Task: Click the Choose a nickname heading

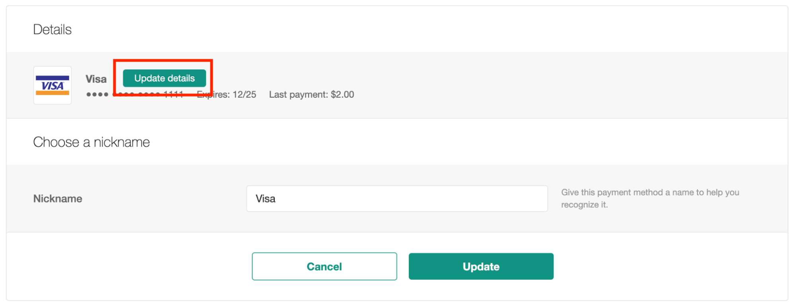Action: click(x=91, y=142)
